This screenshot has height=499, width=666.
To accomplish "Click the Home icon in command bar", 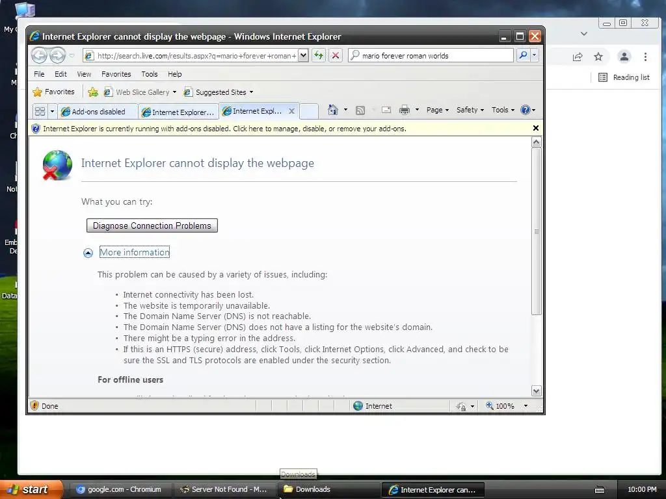I will pyautogui.click(x=332, y=110).
